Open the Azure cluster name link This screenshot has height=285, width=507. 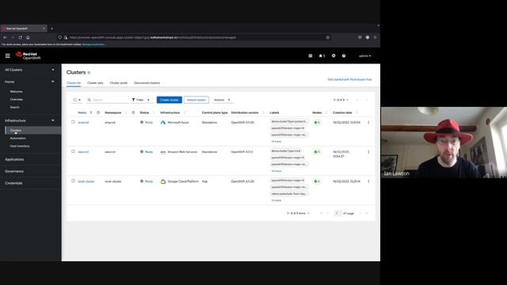tap(83, 123)
